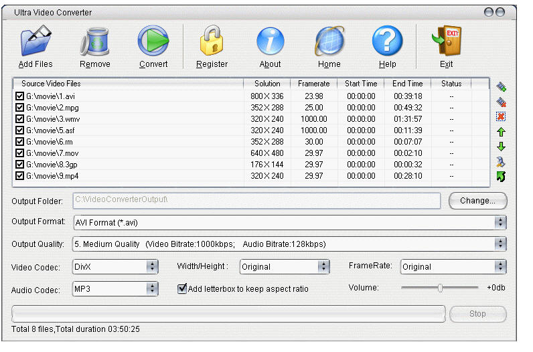533x352 pixels.
Task: Uncheck the G:\movie\2.mpg checkbox
Action: [x=19, y=108]
